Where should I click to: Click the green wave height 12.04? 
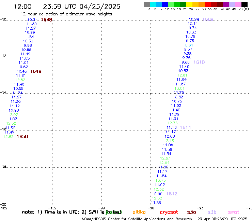point(164,163)
